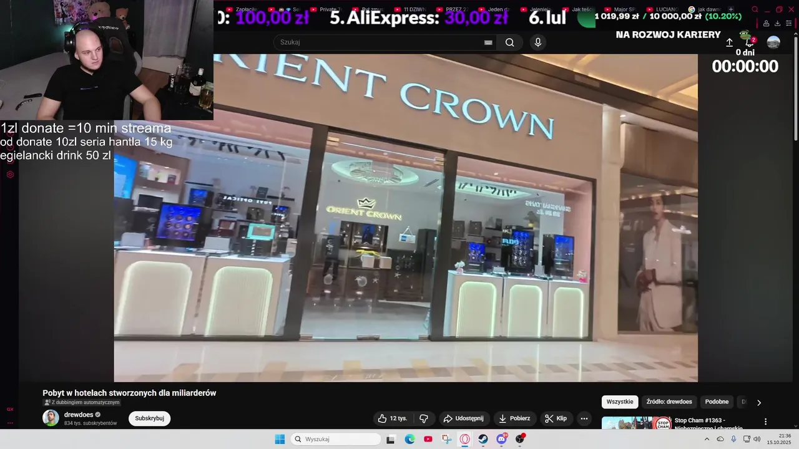The image size is (799, 449).
Task: Open options for Stop Cham #1363 video
Action: (x=766, y=422)
